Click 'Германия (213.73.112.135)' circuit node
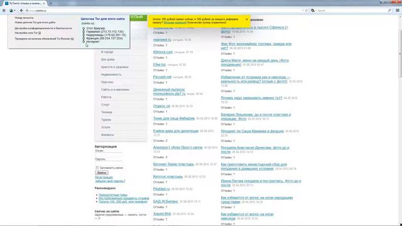This screenshot has height=226, width=402. pyautogui.click(x=105, y=31)
